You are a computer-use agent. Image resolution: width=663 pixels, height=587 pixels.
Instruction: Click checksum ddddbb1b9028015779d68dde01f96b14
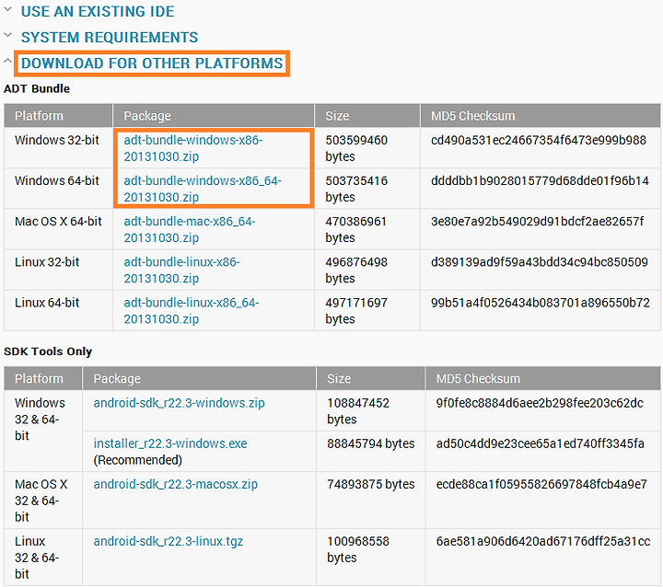[x=540, y=180]
